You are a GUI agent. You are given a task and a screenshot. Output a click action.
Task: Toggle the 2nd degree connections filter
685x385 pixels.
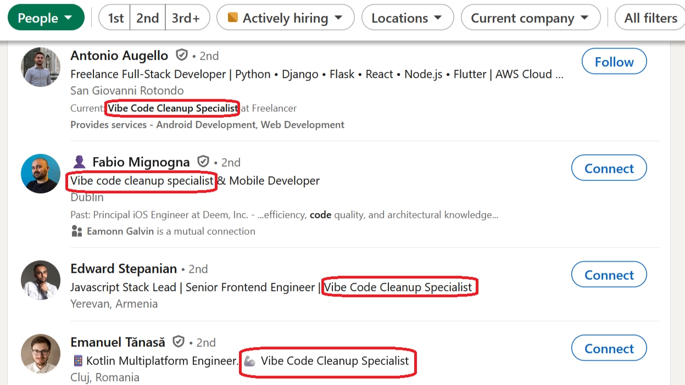[x=147, y=18]
